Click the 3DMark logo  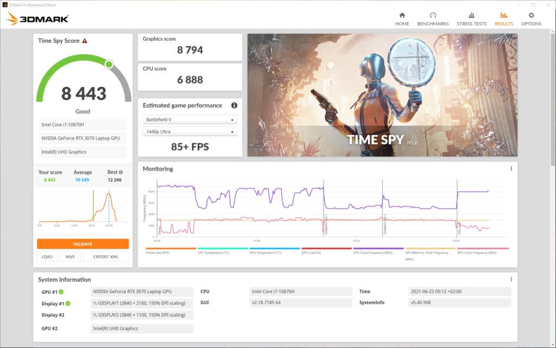37,18
